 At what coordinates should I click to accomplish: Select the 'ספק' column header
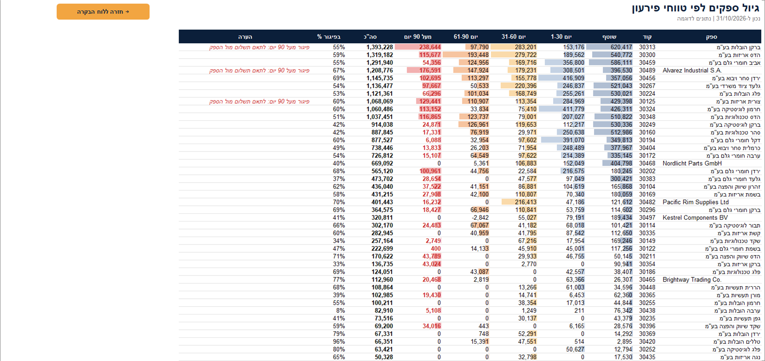(711, 37)
